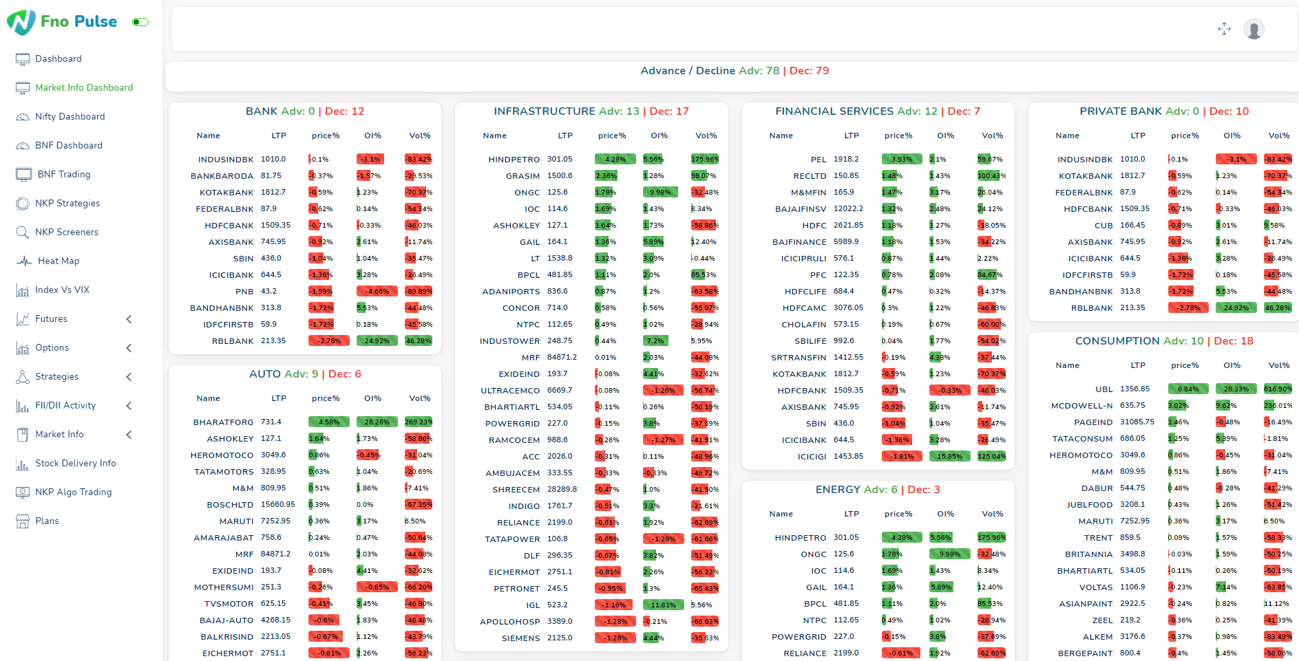The width and height of the screenshot is (1299, 661).
Task: Click the NKP Algo Trading icon
Action: (23, 492)
